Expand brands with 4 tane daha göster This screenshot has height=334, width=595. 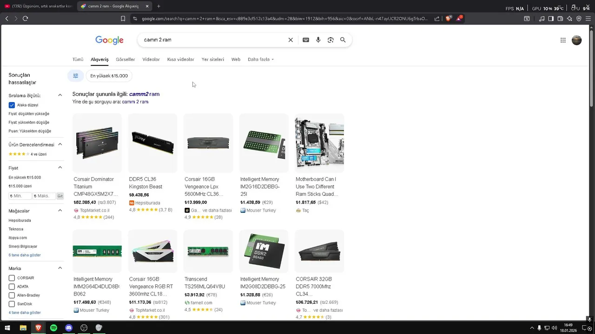(x=25, y=313)
